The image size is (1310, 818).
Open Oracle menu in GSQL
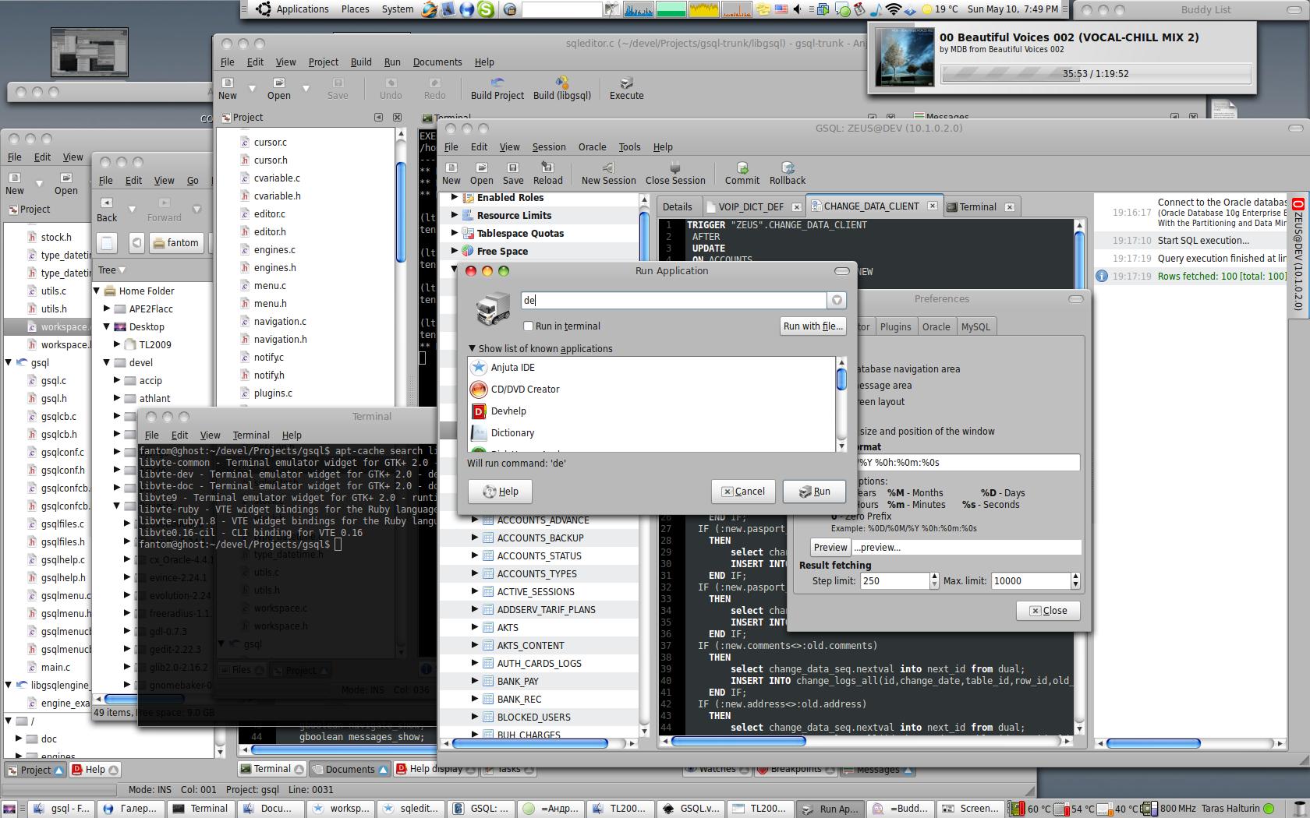[x=592, y=147]
